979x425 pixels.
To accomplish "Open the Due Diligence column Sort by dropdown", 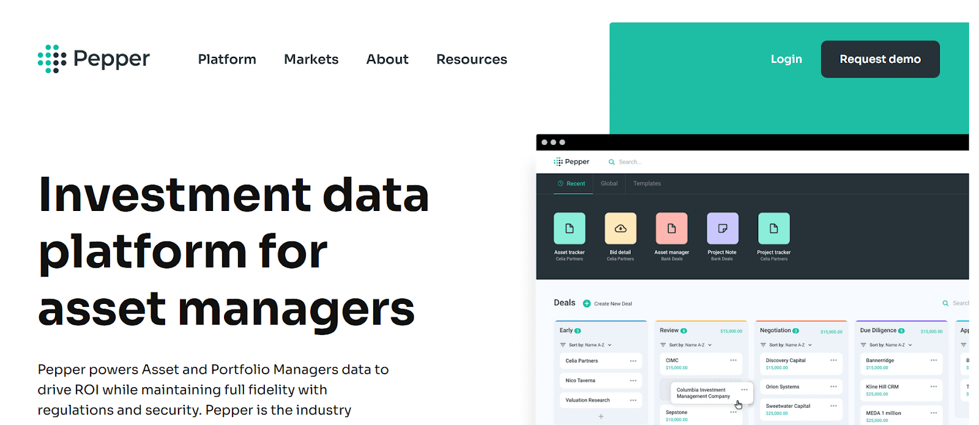I will 891,345.
